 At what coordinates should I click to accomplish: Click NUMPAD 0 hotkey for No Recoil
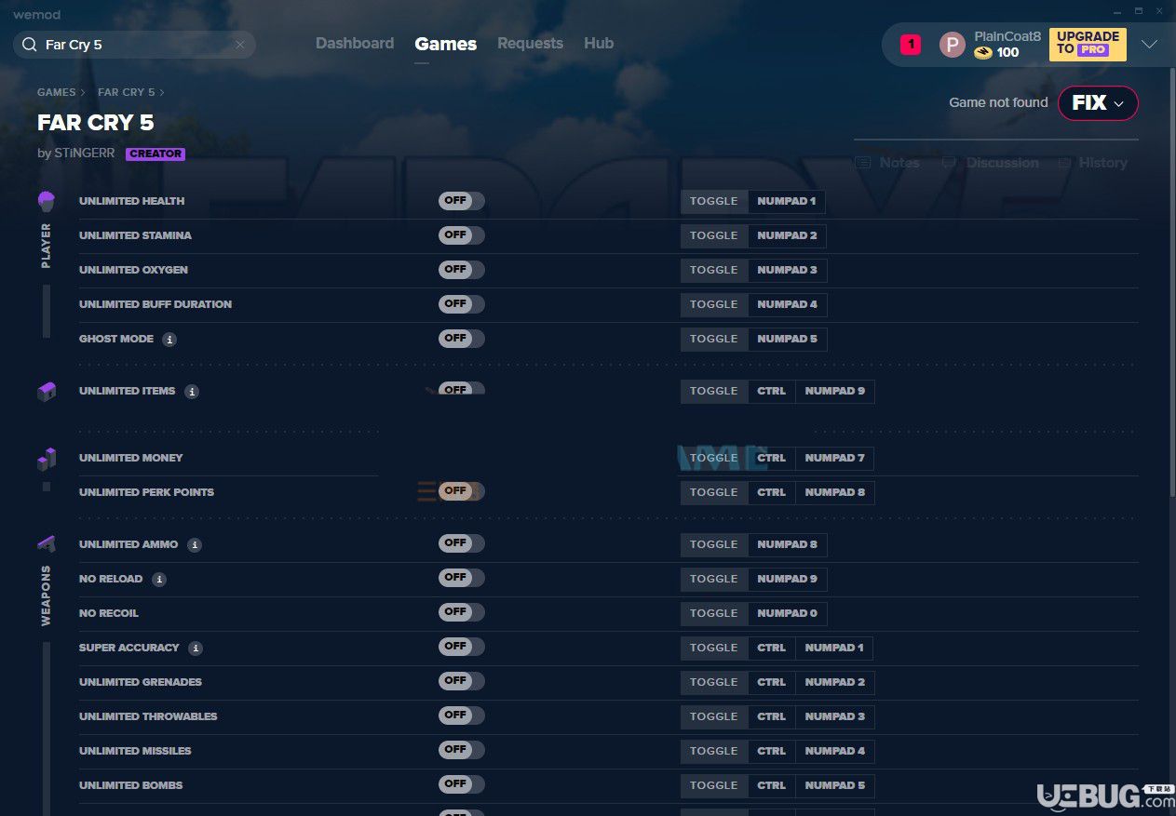click(x=787, y=613)
